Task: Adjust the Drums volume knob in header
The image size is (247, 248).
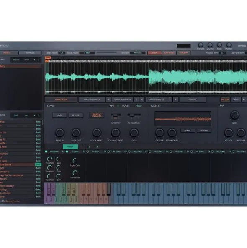Action: tap(210, 45)
